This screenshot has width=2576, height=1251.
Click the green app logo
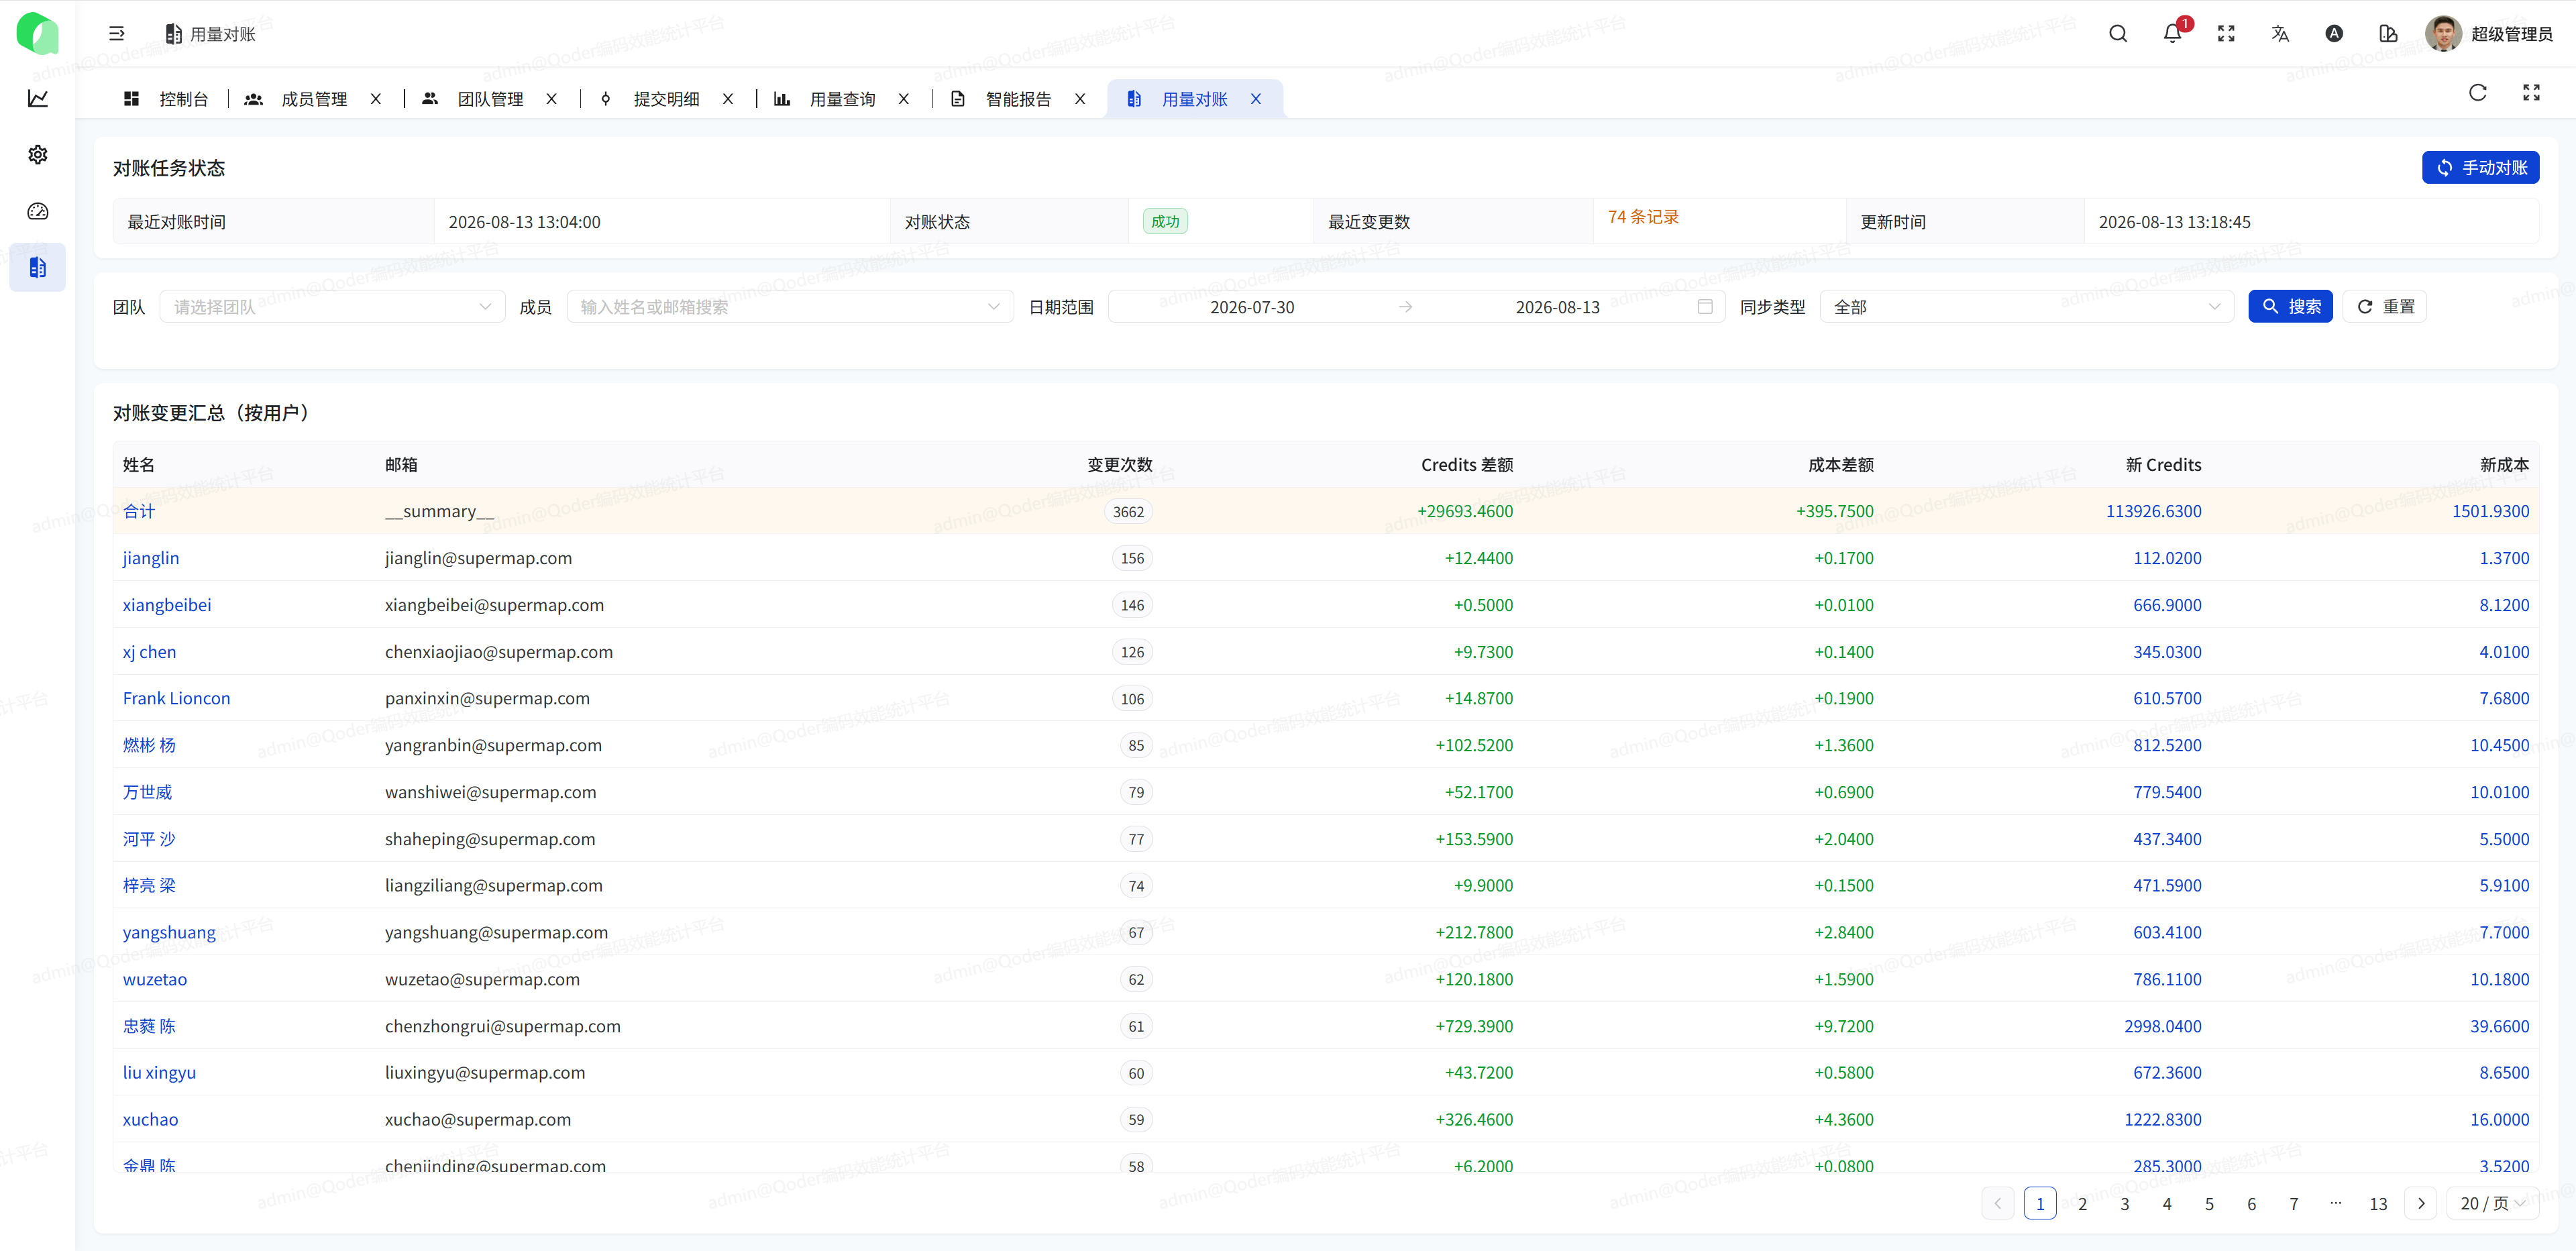[x=37, y=33]
